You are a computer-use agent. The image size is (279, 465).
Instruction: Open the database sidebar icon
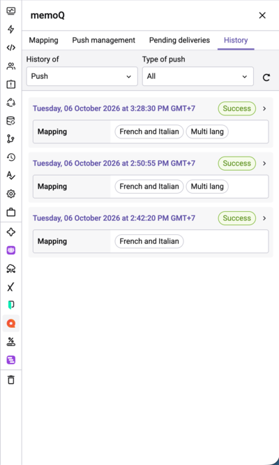pos(11,121)
